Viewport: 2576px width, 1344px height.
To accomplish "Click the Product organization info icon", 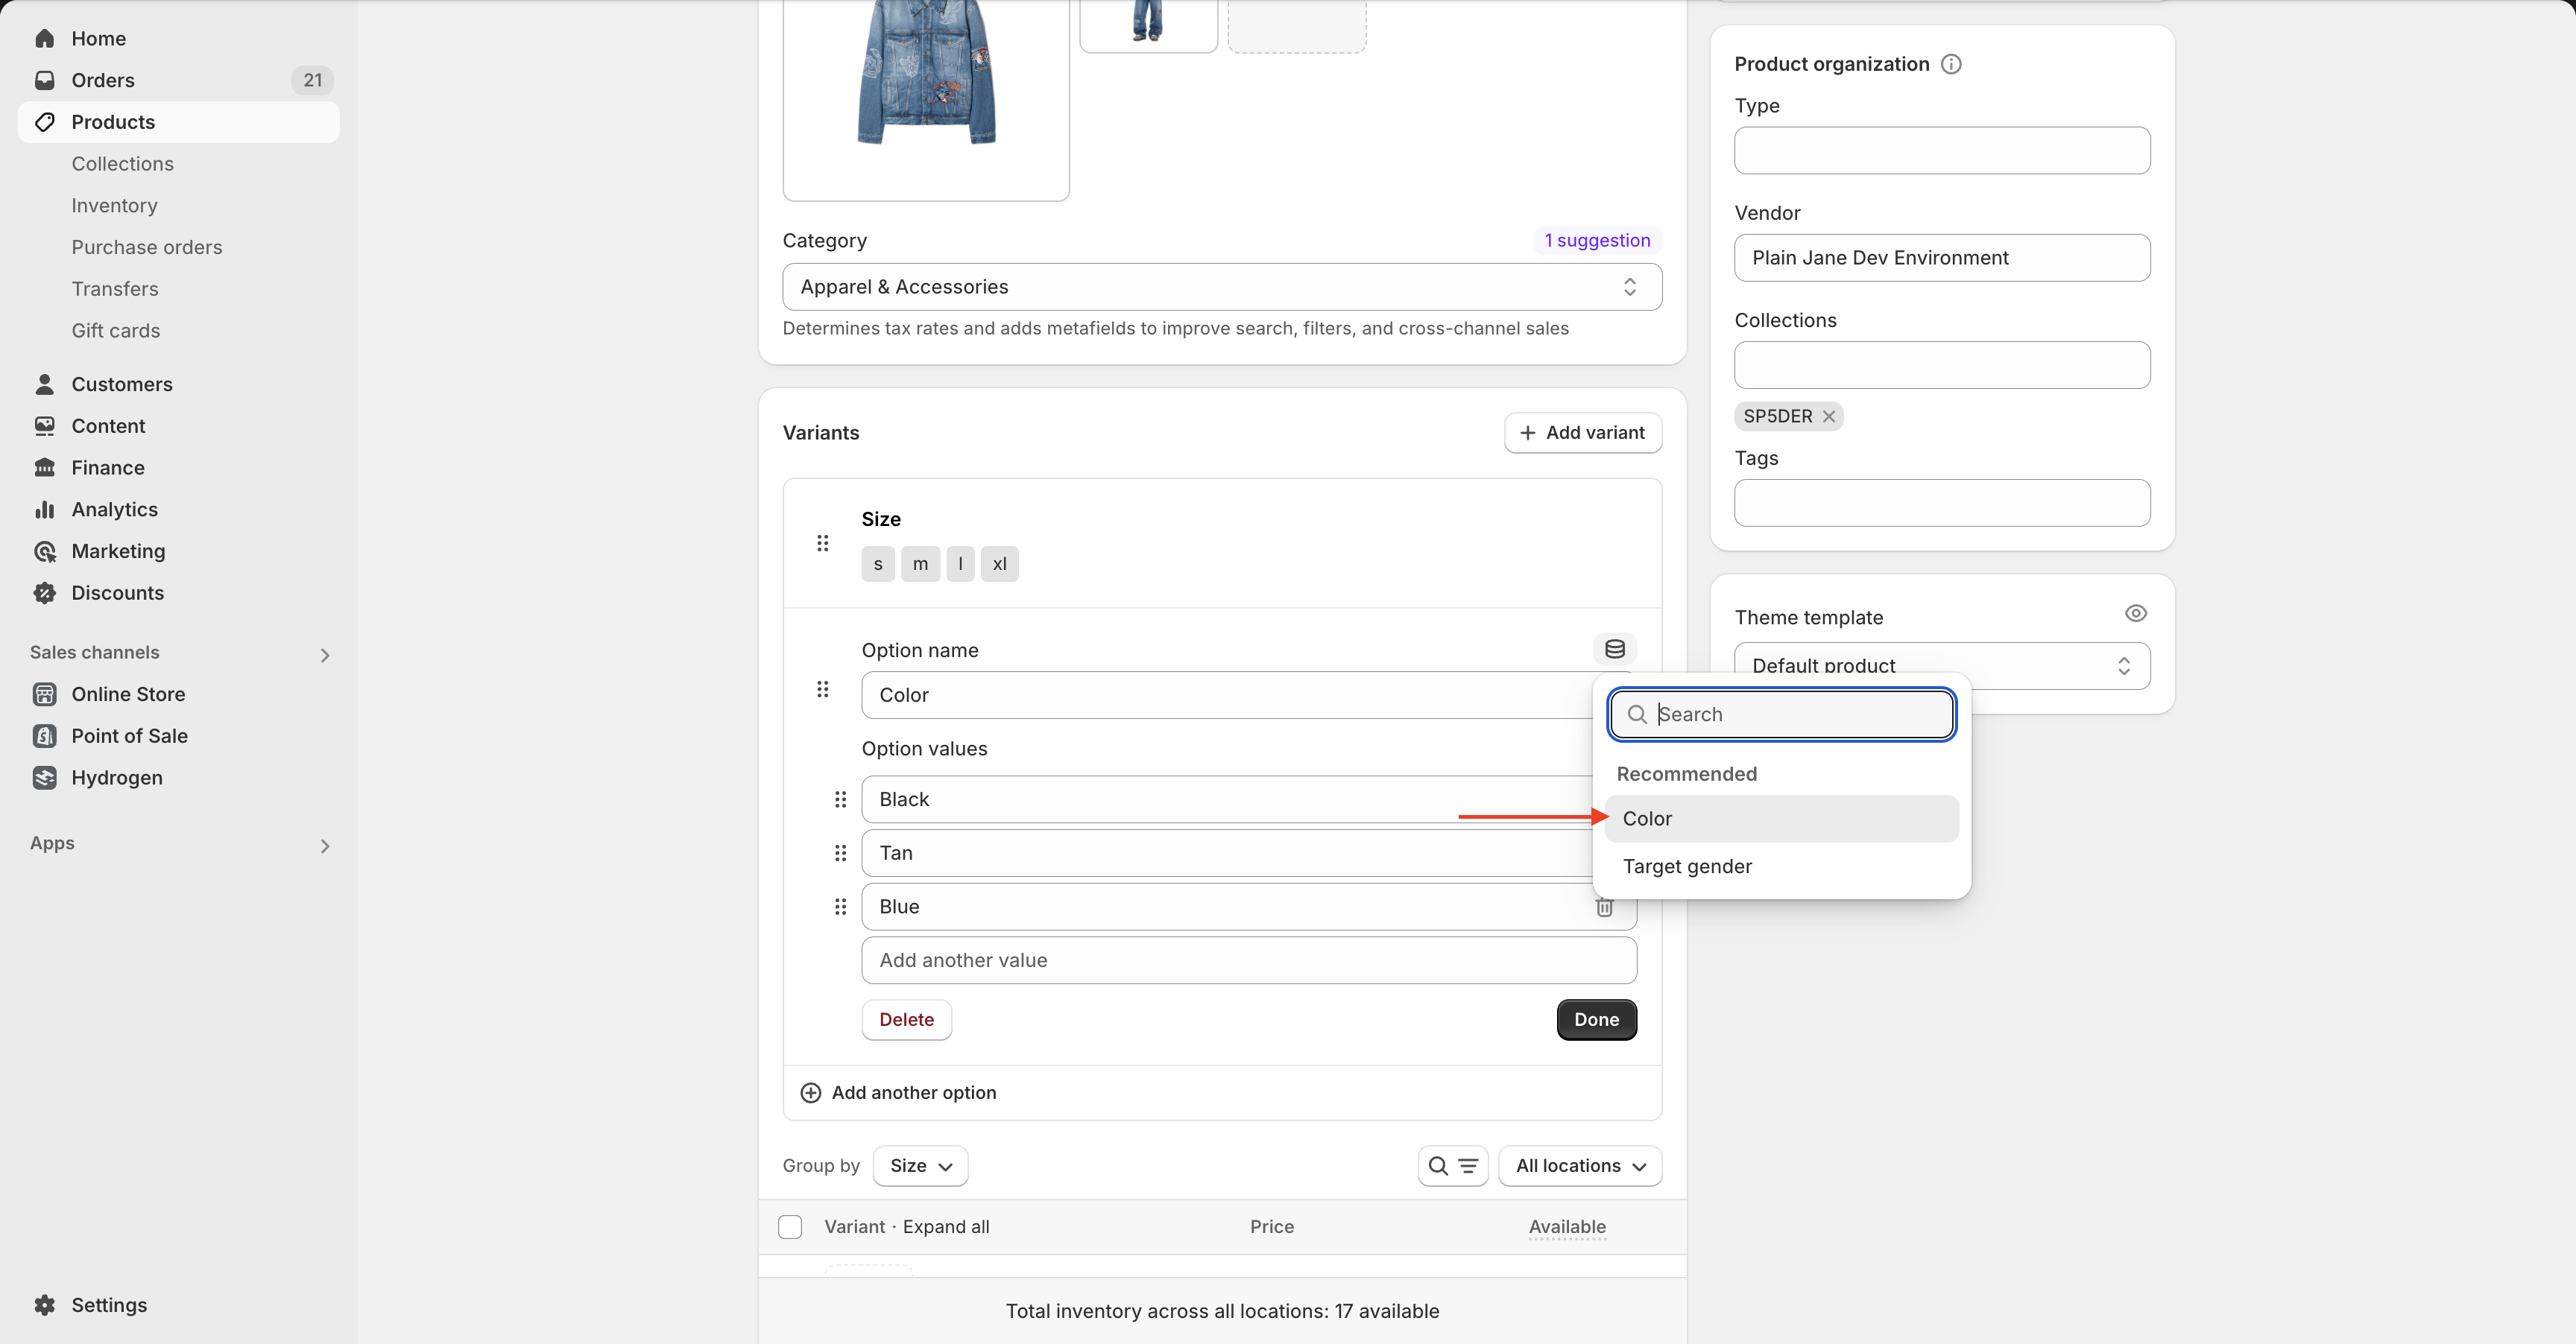I will (x=1950, y=64).
